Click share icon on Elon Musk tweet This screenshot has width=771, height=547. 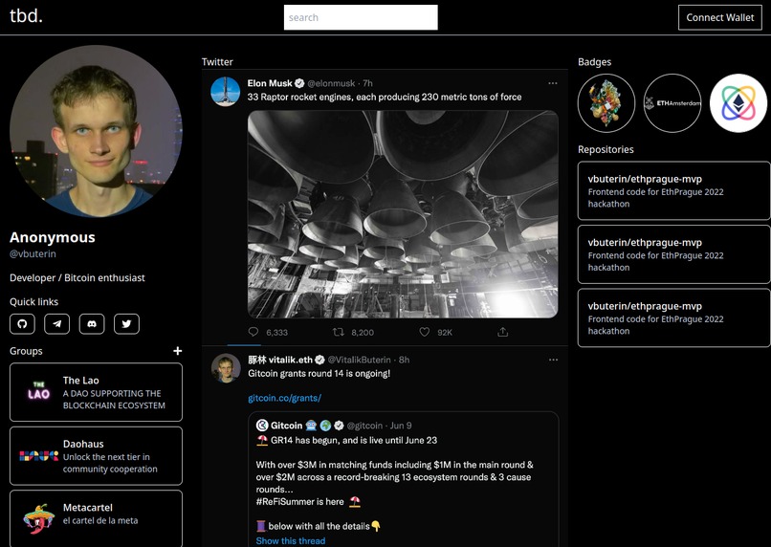502,332
